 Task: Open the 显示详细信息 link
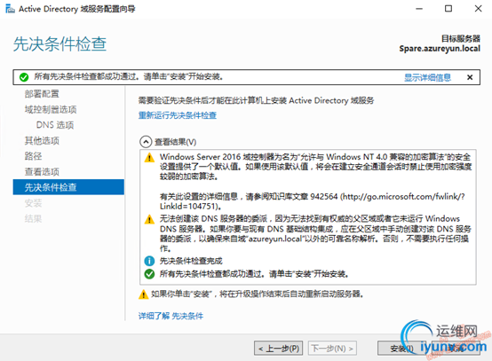427,77
